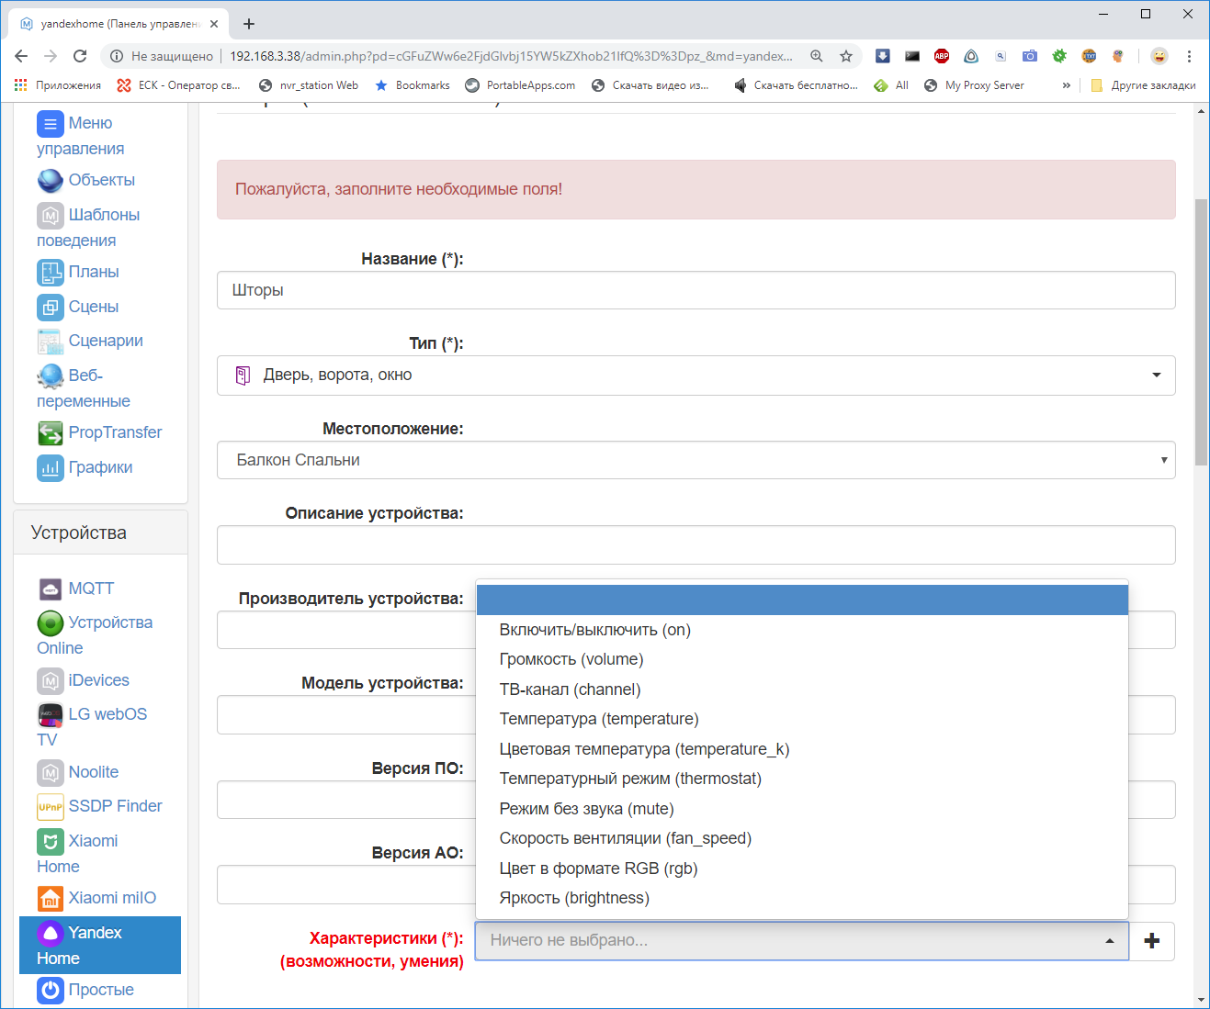Click the add characteristic plus button
Screen dimensions: 1210x1009
(1152, 941)
